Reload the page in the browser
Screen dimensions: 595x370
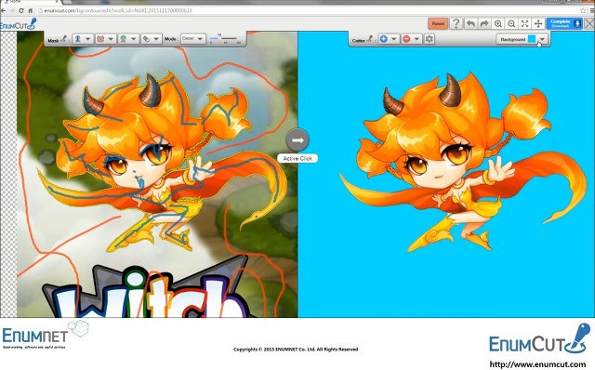tap(21, 10)
